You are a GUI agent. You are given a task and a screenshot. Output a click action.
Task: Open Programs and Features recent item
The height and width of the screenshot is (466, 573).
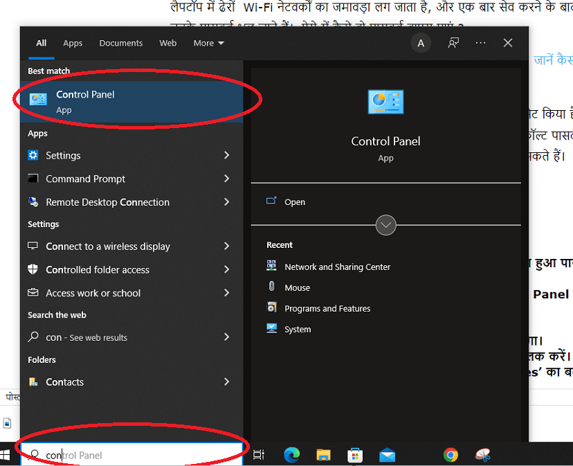point(327,309)
